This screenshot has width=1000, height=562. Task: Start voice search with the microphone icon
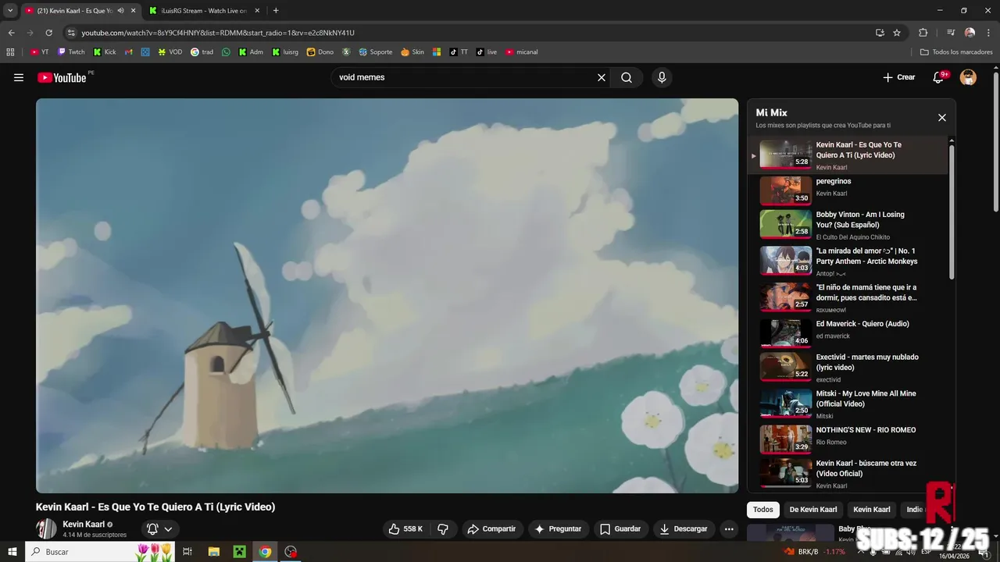tap(662, 77)
